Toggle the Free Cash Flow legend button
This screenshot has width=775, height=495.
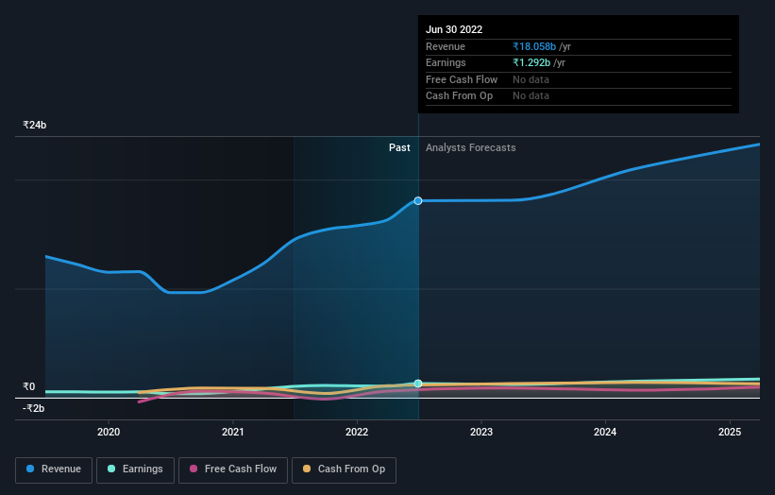[233, 469]
